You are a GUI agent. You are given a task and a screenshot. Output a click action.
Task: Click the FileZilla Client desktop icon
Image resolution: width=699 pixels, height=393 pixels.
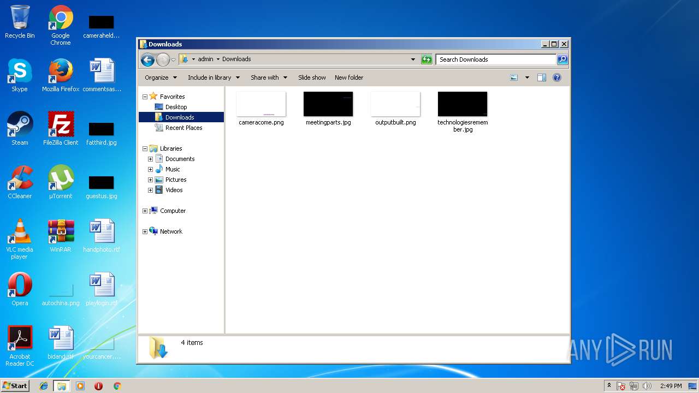[x=61, y=129]
